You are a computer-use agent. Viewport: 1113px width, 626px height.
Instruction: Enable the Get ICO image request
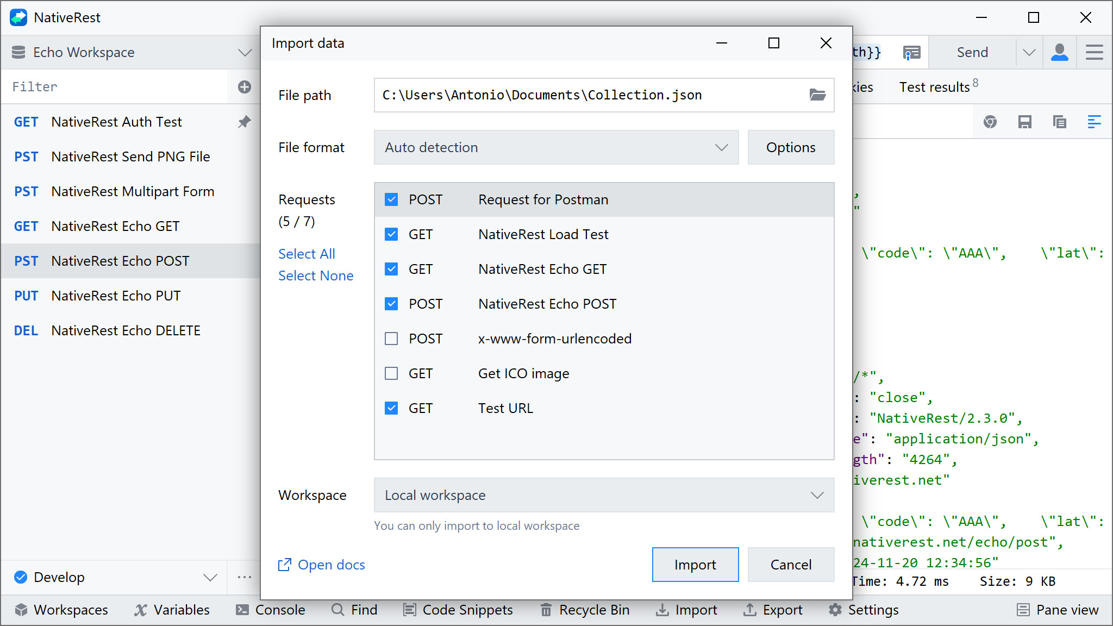[x=391, y=373]
